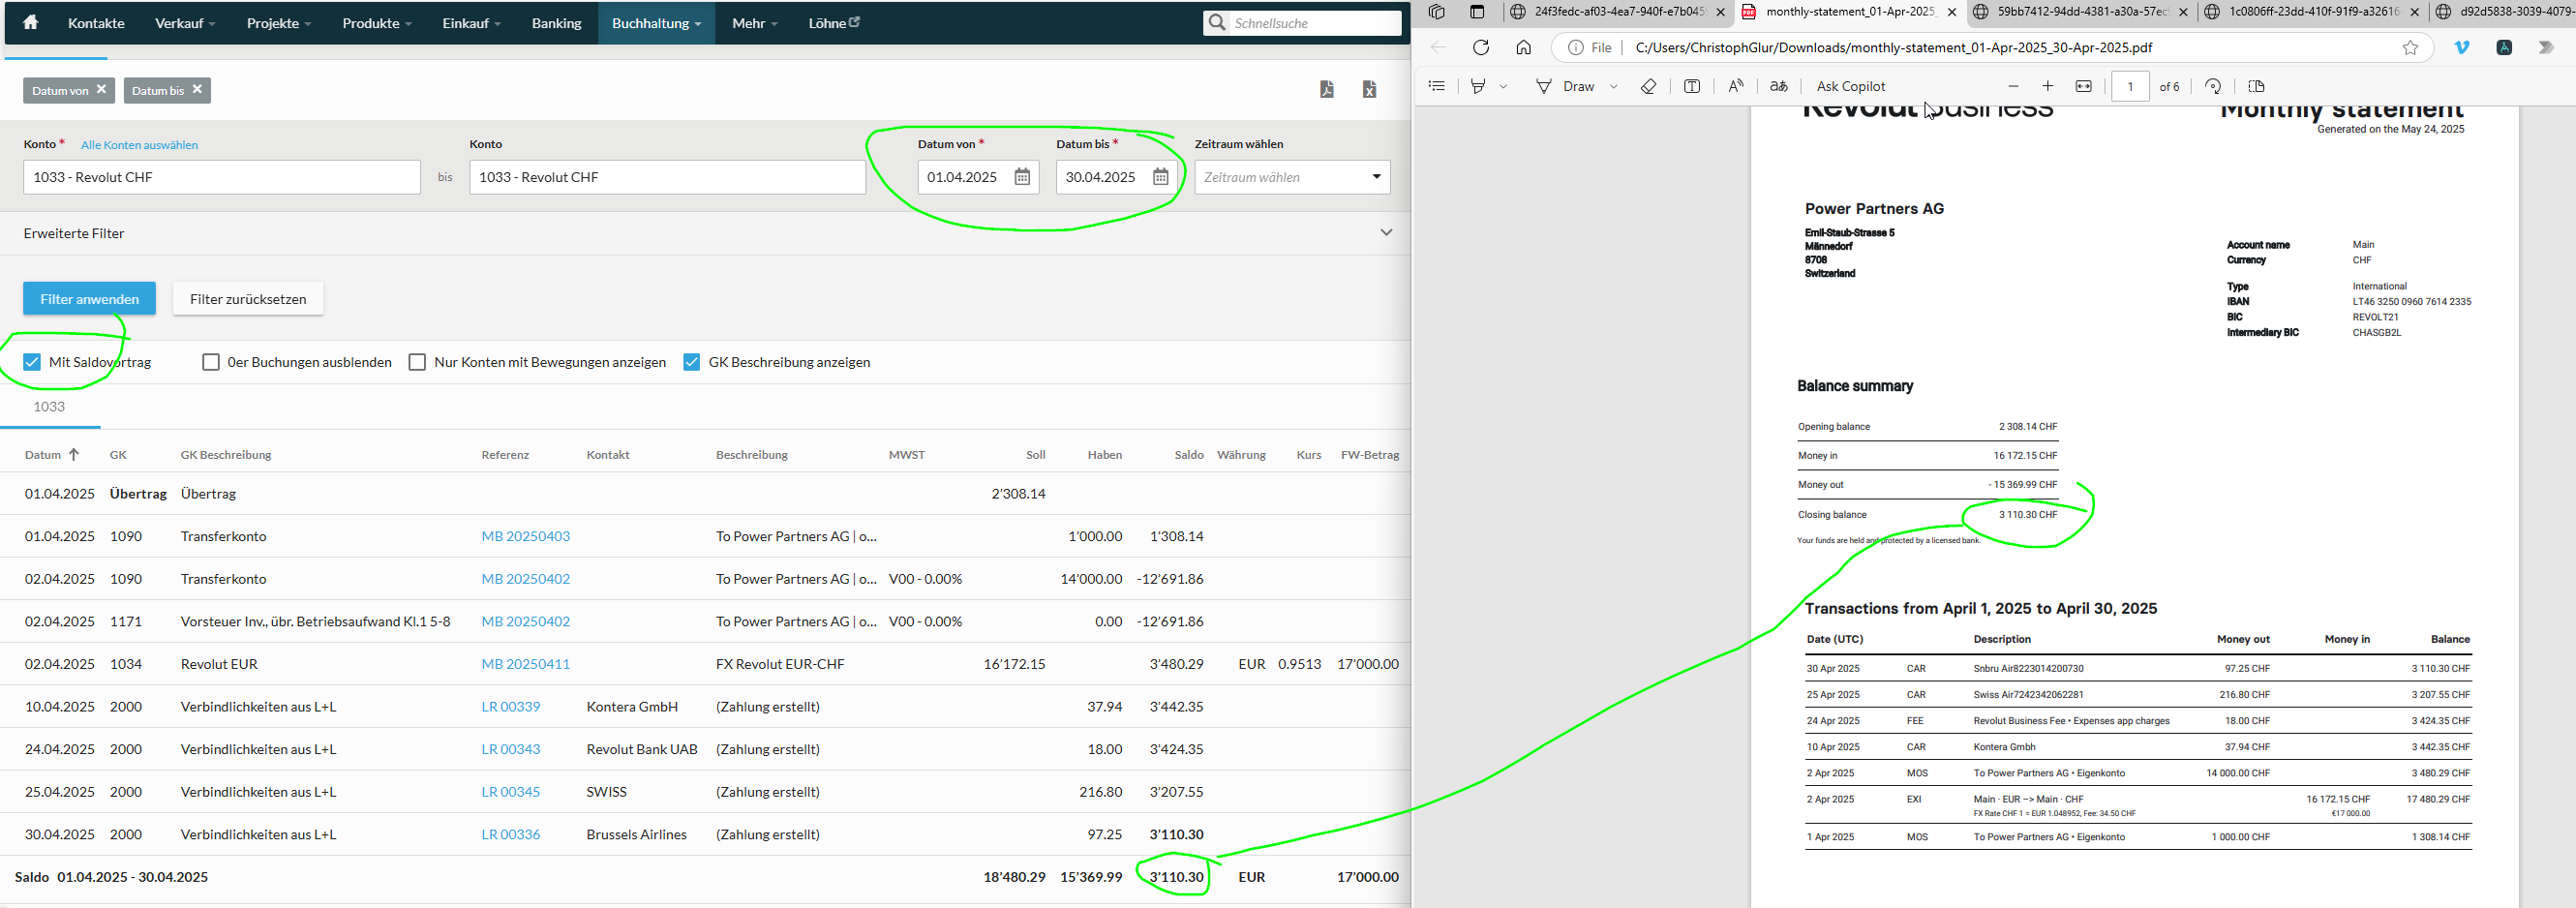The image size is (2576, 908).
Task: View file site information icon
Action: [1577, 47]
